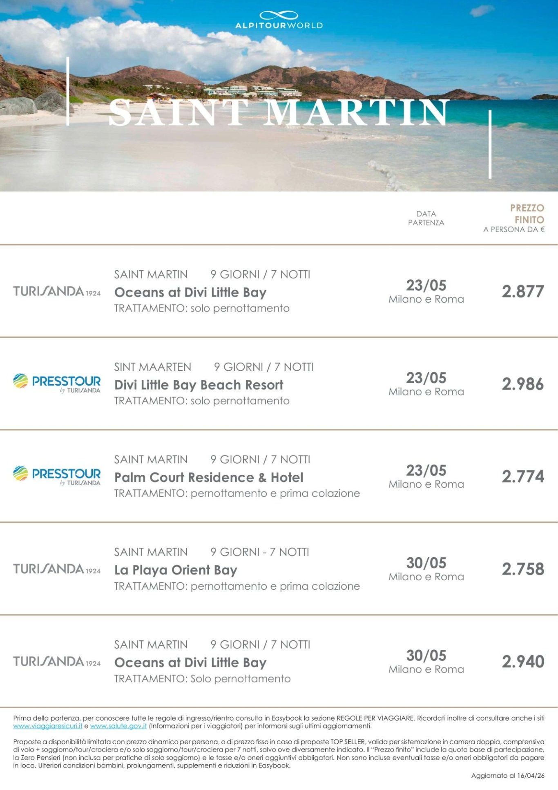558x790 pixels.
Task: Click the Alpitour World infinity logo
Action: 279,16
